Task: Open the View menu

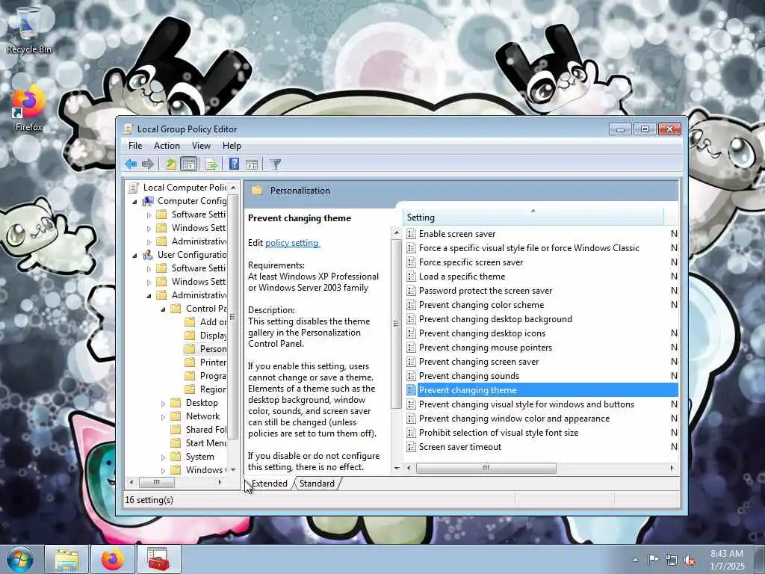Action: (x=201, y=146)
